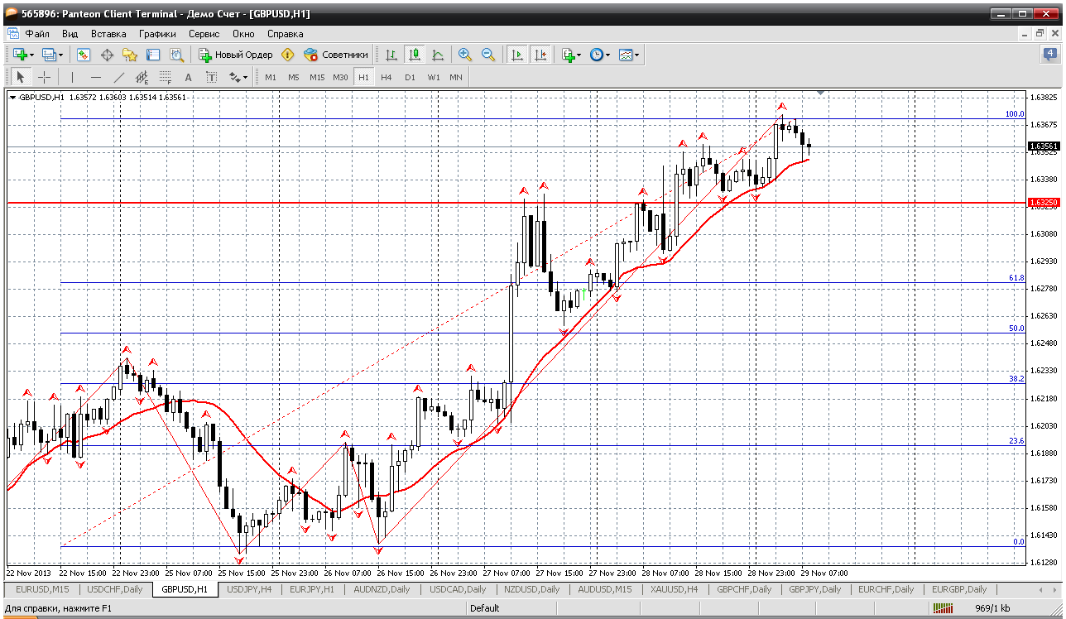This screenshot has height=619, width=1066.
Task: Switch chart to bar chart mode
Action: click(x=391, y=55)
